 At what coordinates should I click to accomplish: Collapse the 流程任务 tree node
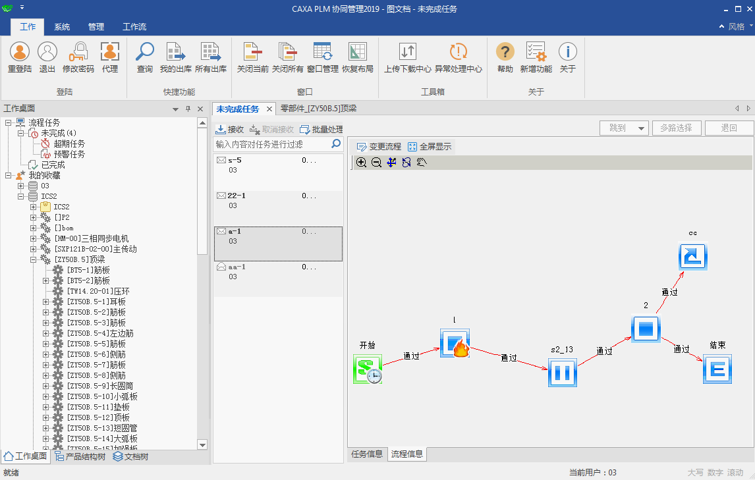click(x=8, y=122)
